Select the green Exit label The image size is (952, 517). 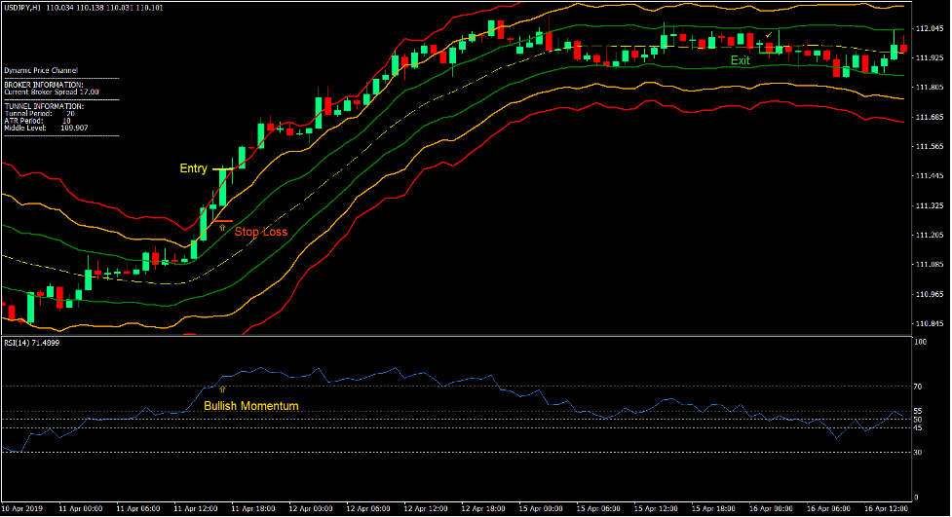point(741,60)
